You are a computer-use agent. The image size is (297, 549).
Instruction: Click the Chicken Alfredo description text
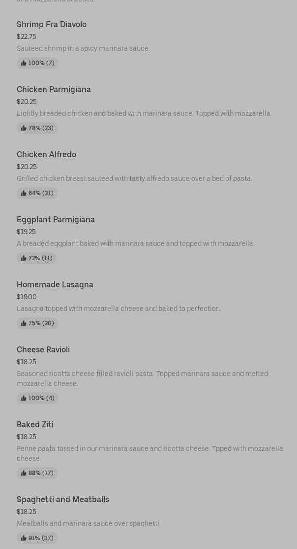pyautogui.click(x=134, y=178)
